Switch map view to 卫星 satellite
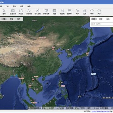113x113 pixels. 4,19
